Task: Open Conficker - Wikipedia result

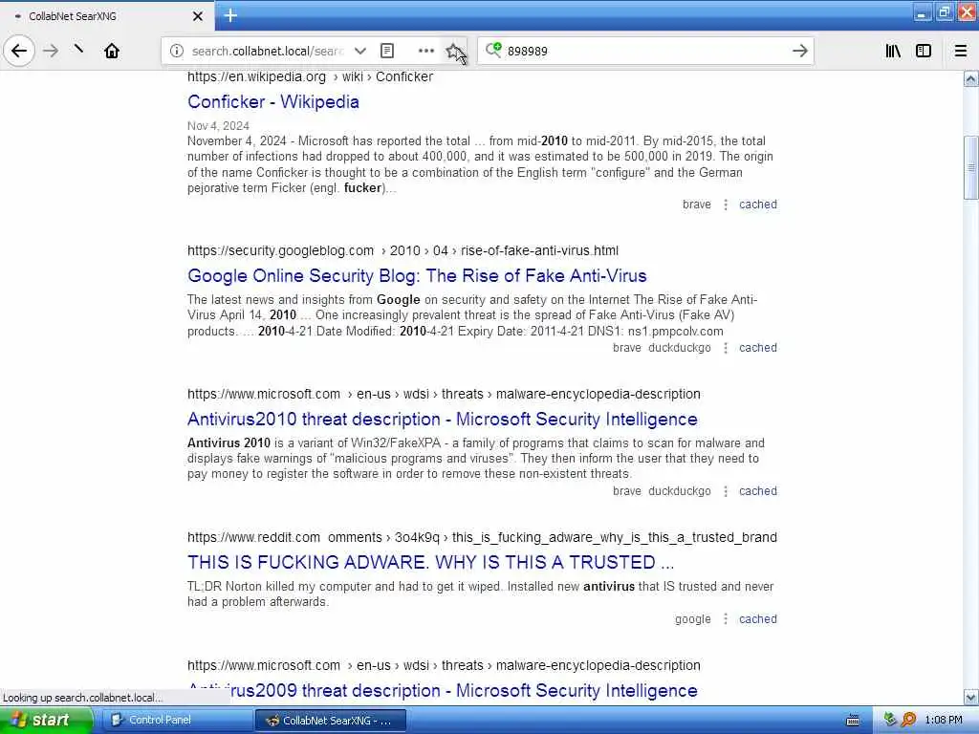Action: click(272, 101)
